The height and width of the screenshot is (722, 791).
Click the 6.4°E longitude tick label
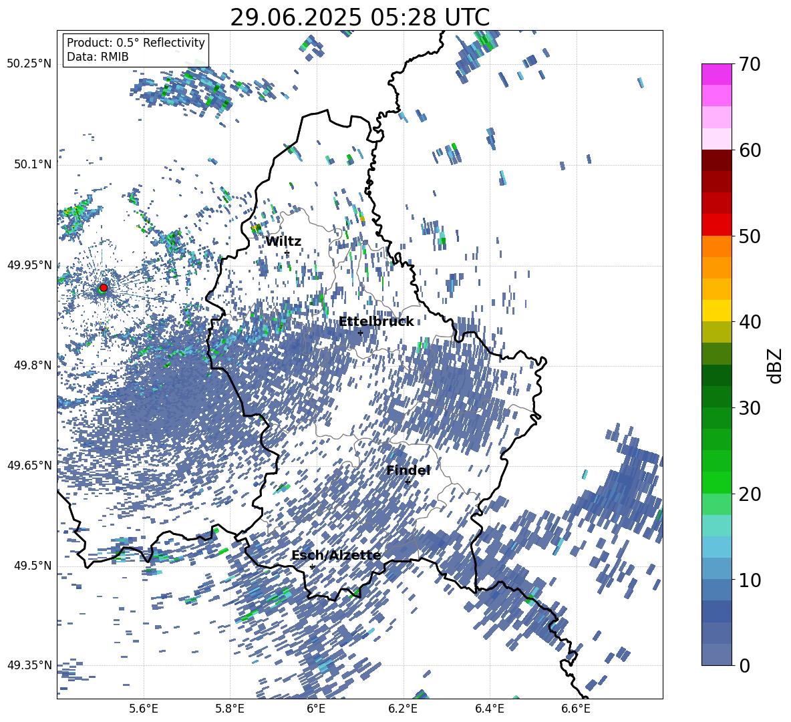(489, 709)
